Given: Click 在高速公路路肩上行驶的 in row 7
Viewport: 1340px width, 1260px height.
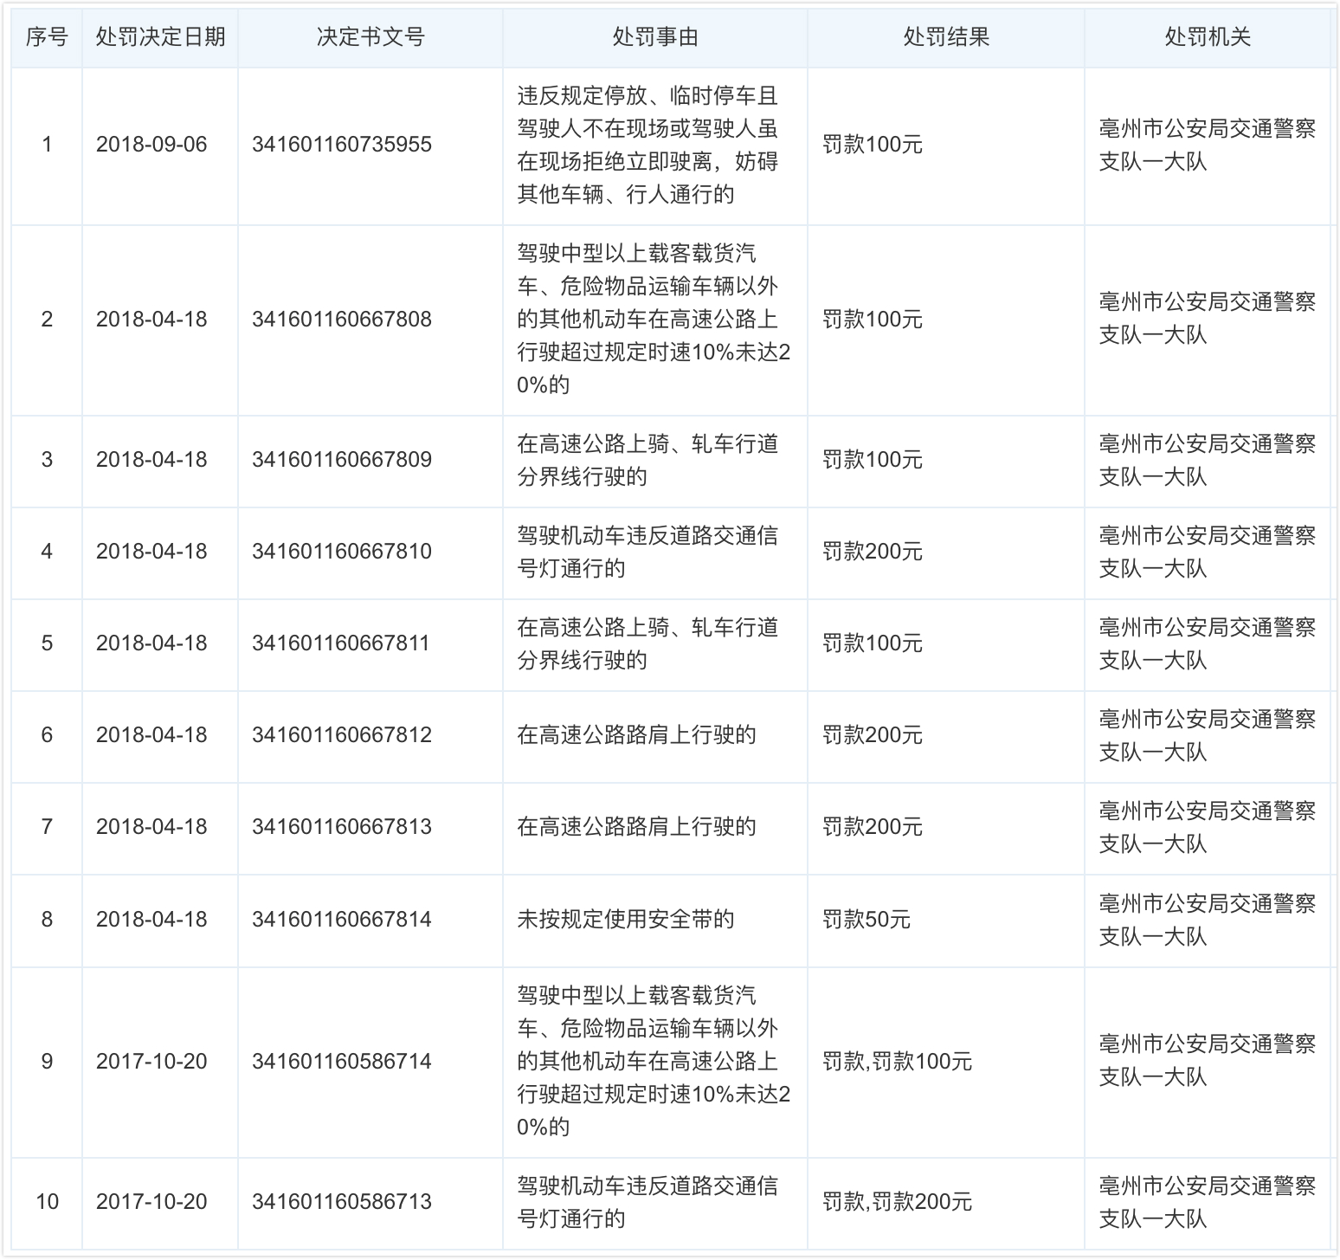Looking at the screenshot, I should [x=636, y=827].
